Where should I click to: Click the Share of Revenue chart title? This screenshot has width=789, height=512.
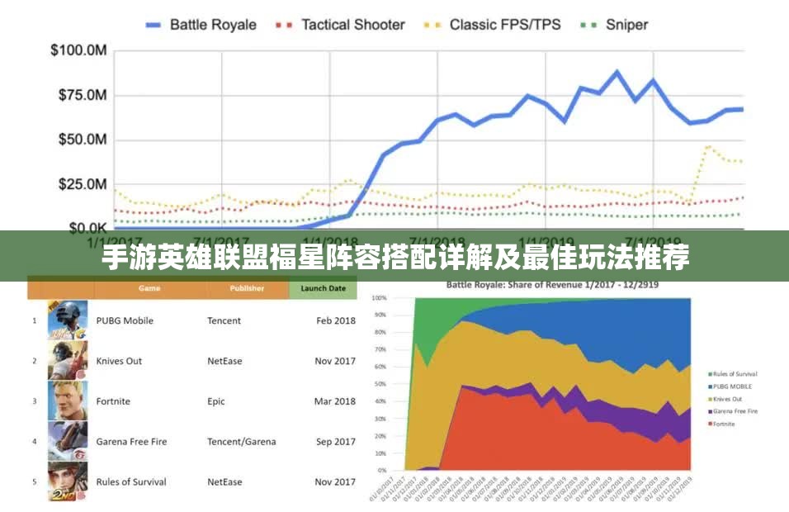click(x=552, y=285)
